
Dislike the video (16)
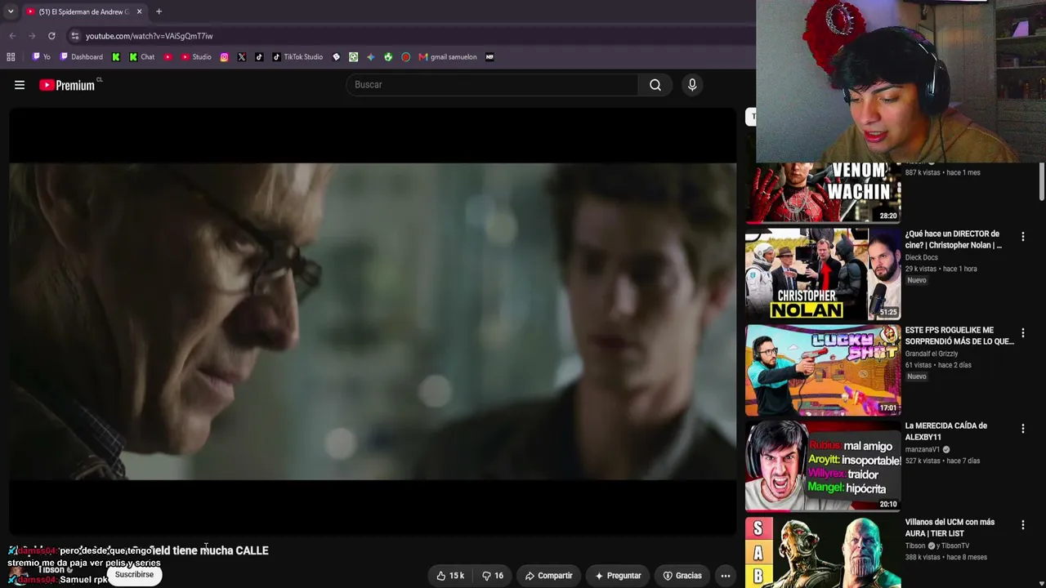(493, 576)
